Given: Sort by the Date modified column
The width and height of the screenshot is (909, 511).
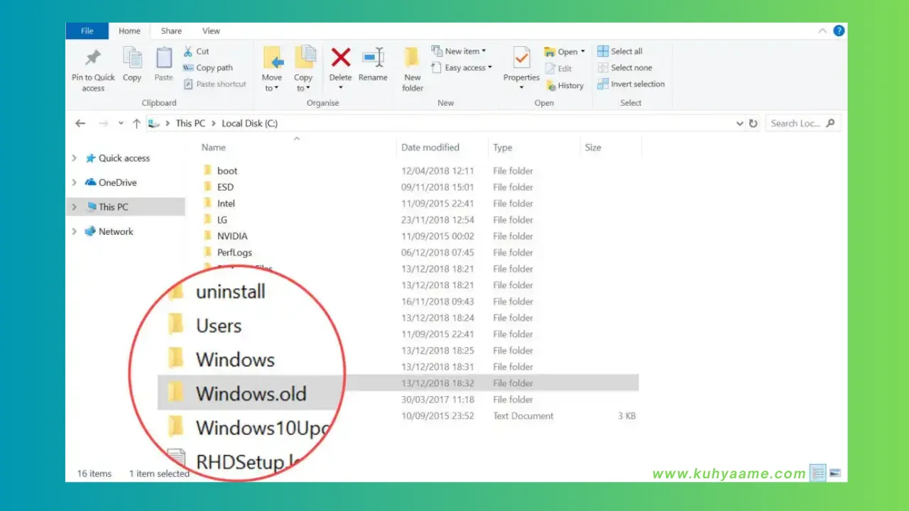Looking at the screenshot, I should click(x=430, y=148).
